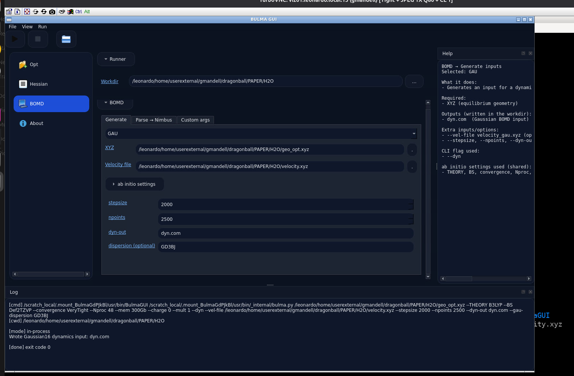Click the Run play button in BULMA toolbar
This screenshot has height=376, width=574.
tap(15, 39)
